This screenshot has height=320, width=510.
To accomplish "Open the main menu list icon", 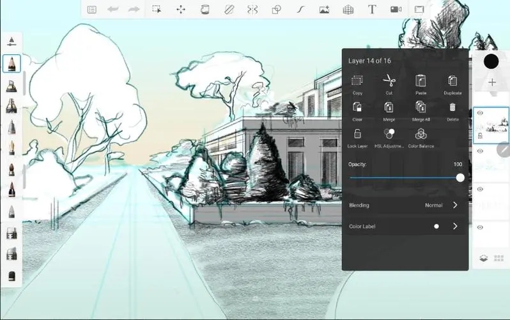I will 92,10.
